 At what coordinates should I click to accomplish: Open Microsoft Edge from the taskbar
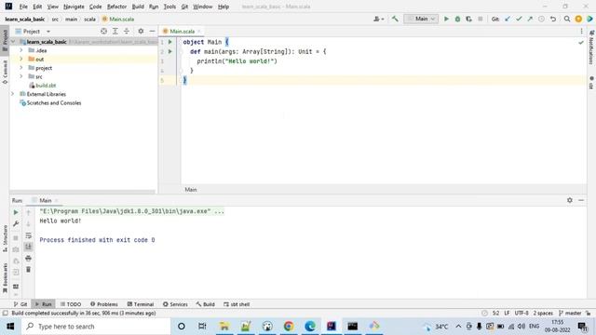[x=310, y=327]
